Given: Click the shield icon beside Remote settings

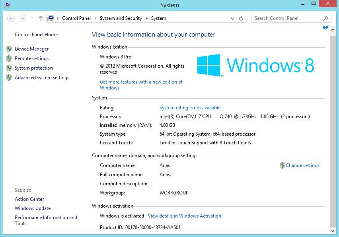Looking at the screenshot, I should tap(9, 58).
